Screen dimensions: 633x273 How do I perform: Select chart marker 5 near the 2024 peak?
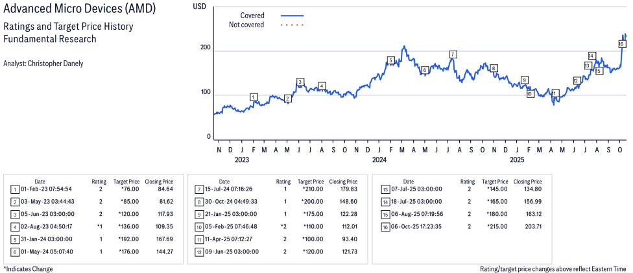(x=390, y=60)
